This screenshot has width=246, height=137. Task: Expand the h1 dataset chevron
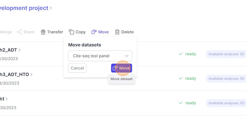[x=7, y=99]
